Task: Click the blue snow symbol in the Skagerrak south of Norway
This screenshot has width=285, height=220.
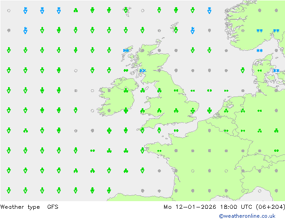Action: tap(259, 51)
